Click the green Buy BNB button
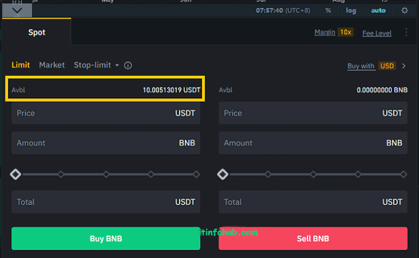The height and width of the screenshot is (258, 419). pos(106,238)
